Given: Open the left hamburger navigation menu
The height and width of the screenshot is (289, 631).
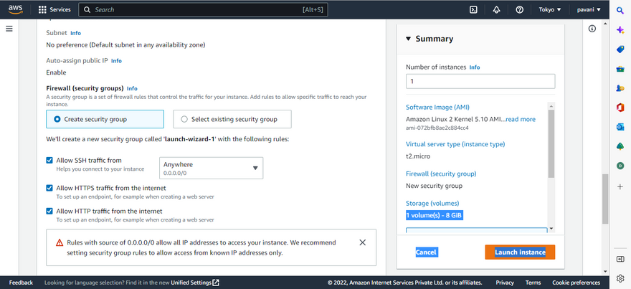Looking at the screenshot, I should (x=9, y=29).
